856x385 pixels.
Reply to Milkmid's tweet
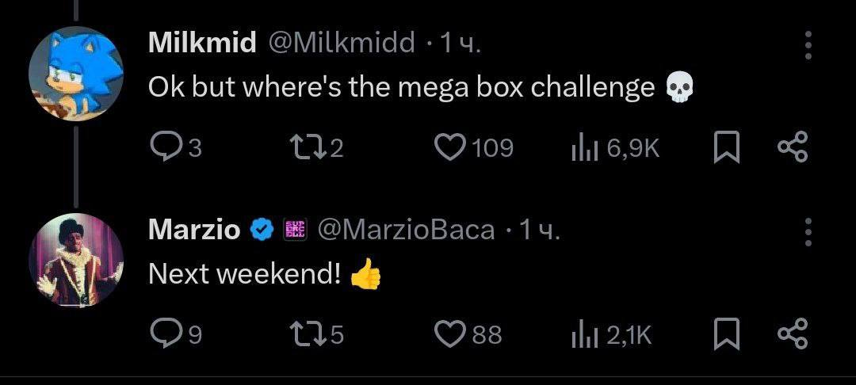tap(166, 147)
